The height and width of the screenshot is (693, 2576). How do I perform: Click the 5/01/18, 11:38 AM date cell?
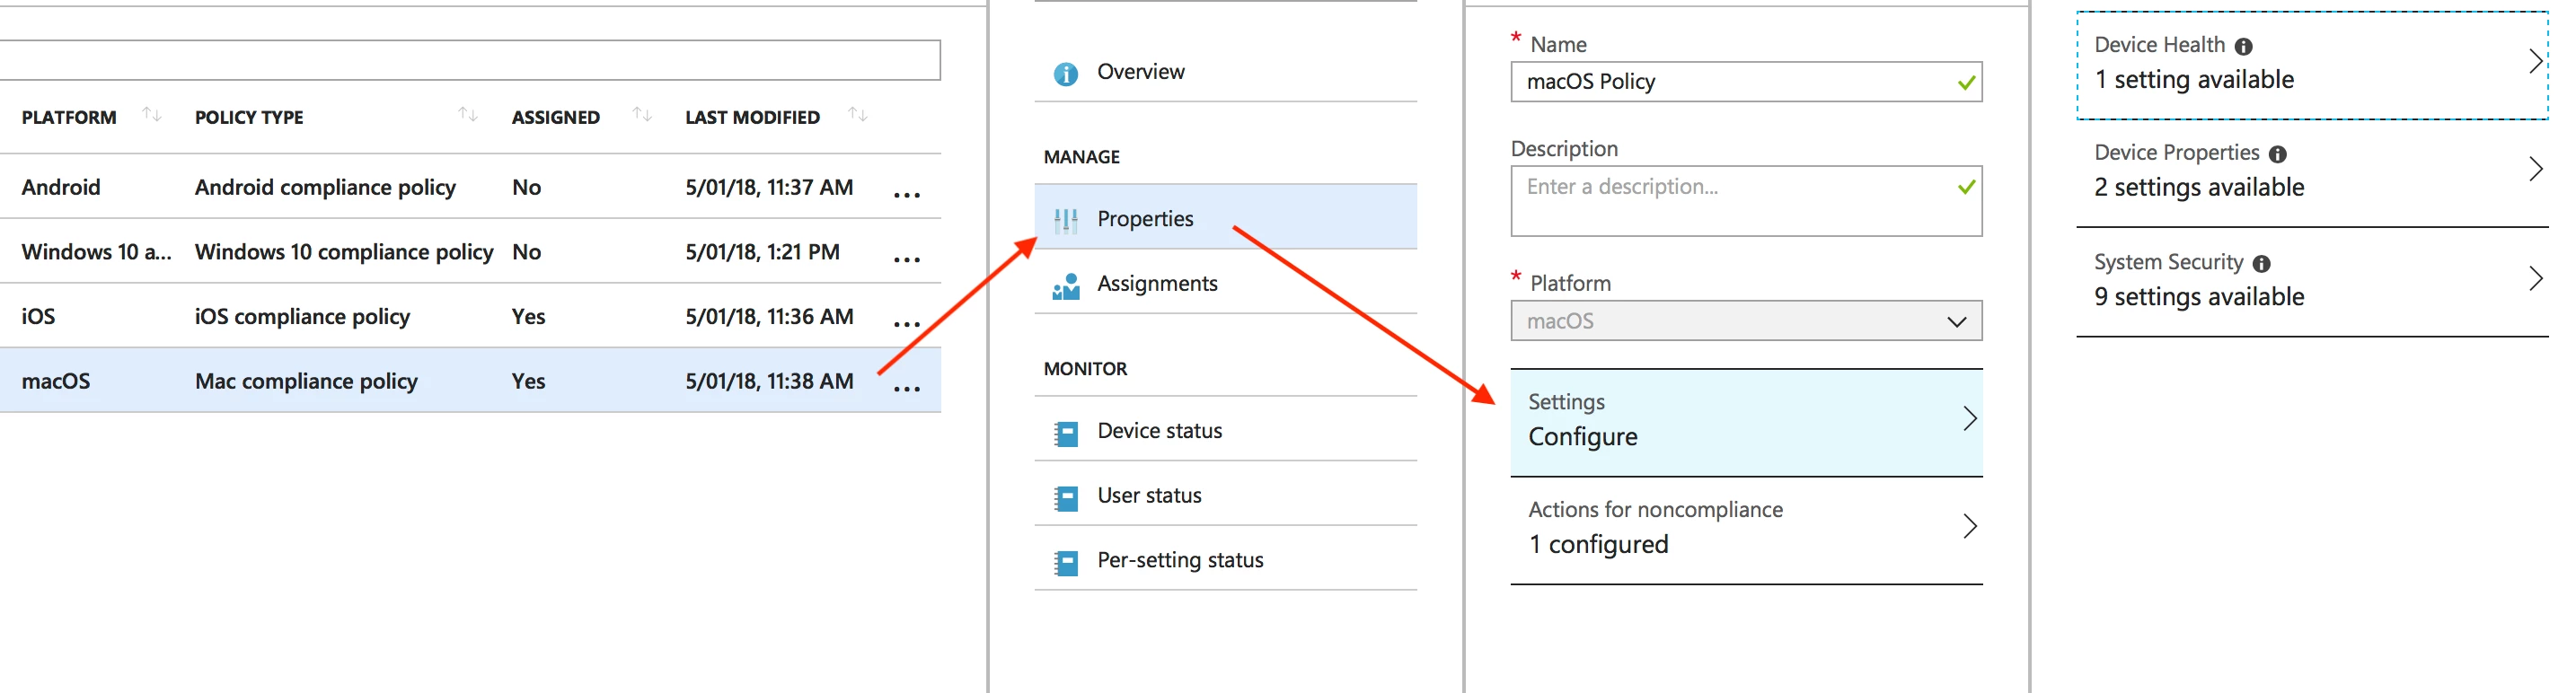(x=769, y=381)
